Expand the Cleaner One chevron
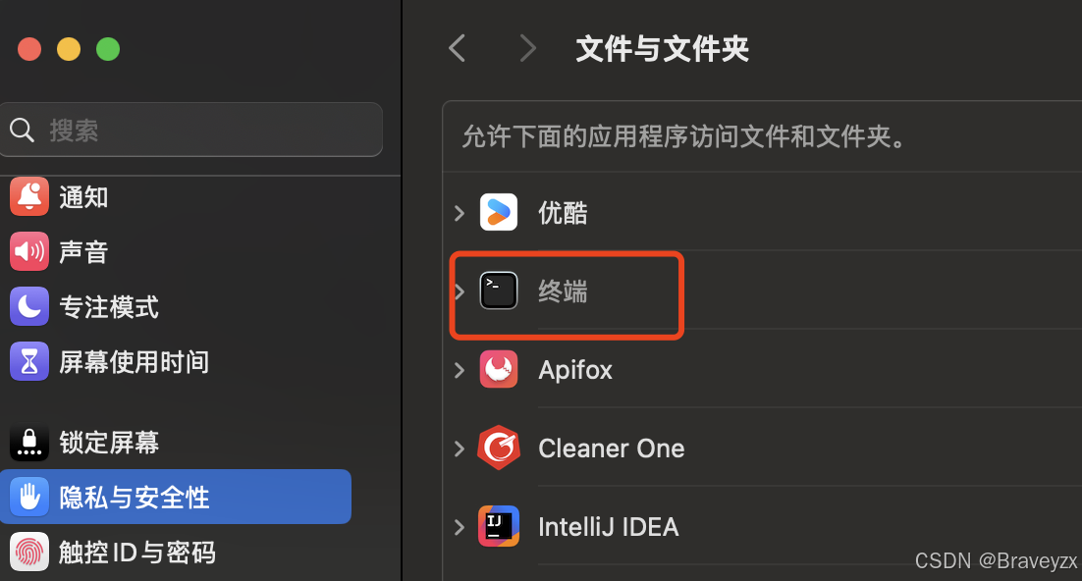The height and width of the screenshot is (581, 1082). pyautogui.click(x=460, y=449)
